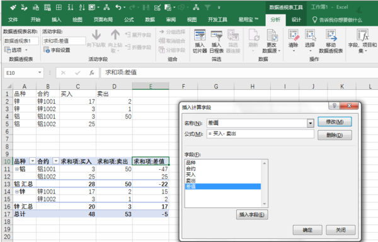
Task: Click the 名称 input field with 差值
Action: (257, 123)
